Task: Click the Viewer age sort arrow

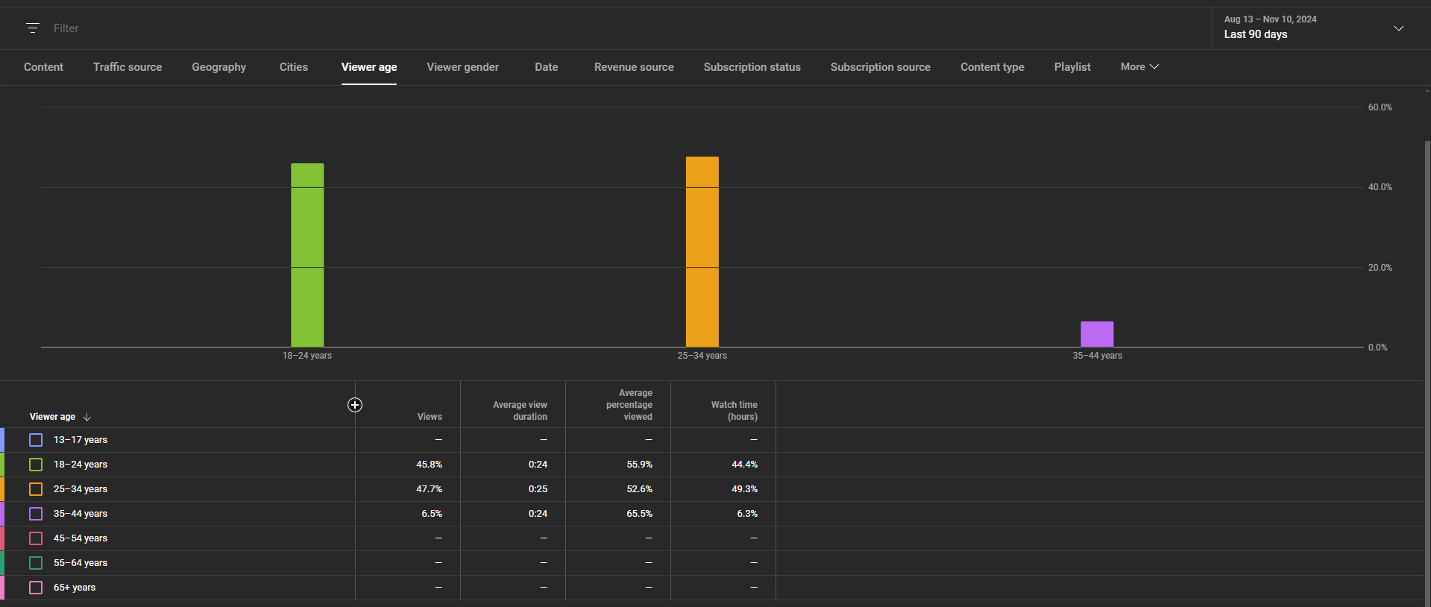Action: 87,417
